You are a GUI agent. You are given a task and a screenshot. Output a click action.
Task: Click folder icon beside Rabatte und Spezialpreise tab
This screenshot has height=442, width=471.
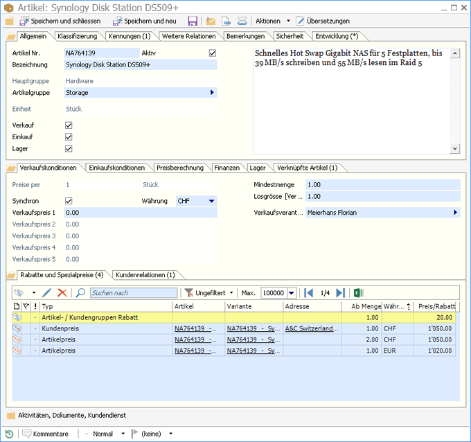pyautogui.click(x=11, y=275)
